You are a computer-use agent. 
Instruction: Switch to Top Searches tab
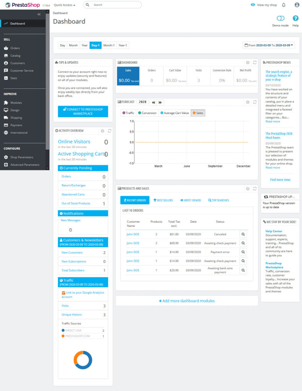pyautogui.click(x=219, y=200)
